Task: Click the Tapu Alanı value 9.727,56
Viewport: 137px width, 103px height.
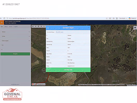Action: coord(70,54)
